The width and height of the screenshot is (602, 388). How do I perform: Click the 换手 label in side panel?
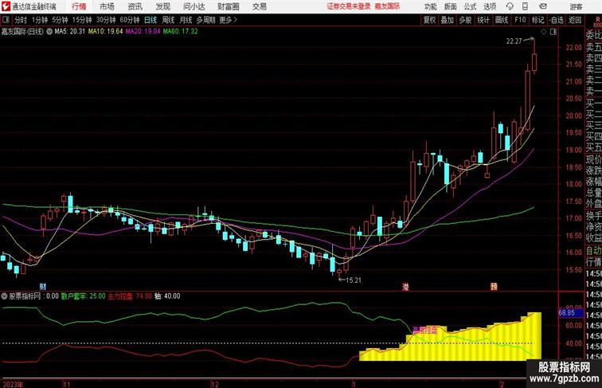click(x=593, y=216)
